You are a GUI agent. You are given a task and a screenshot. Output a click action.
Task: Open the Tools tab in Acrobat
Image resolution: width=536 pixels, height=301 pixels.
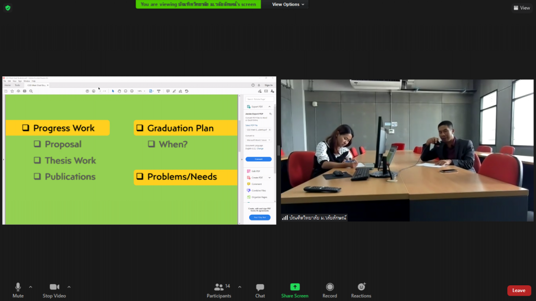coord(17,85)
